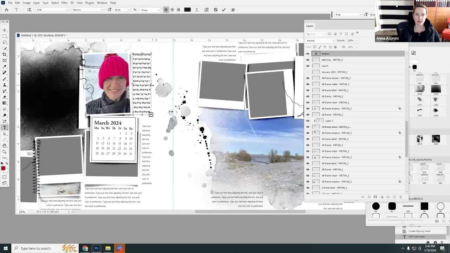Toggle text orientation icon

29,10
